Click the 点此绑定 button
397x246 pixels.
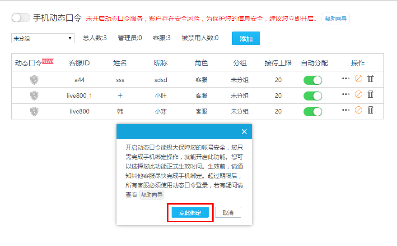tap(190, 212)
